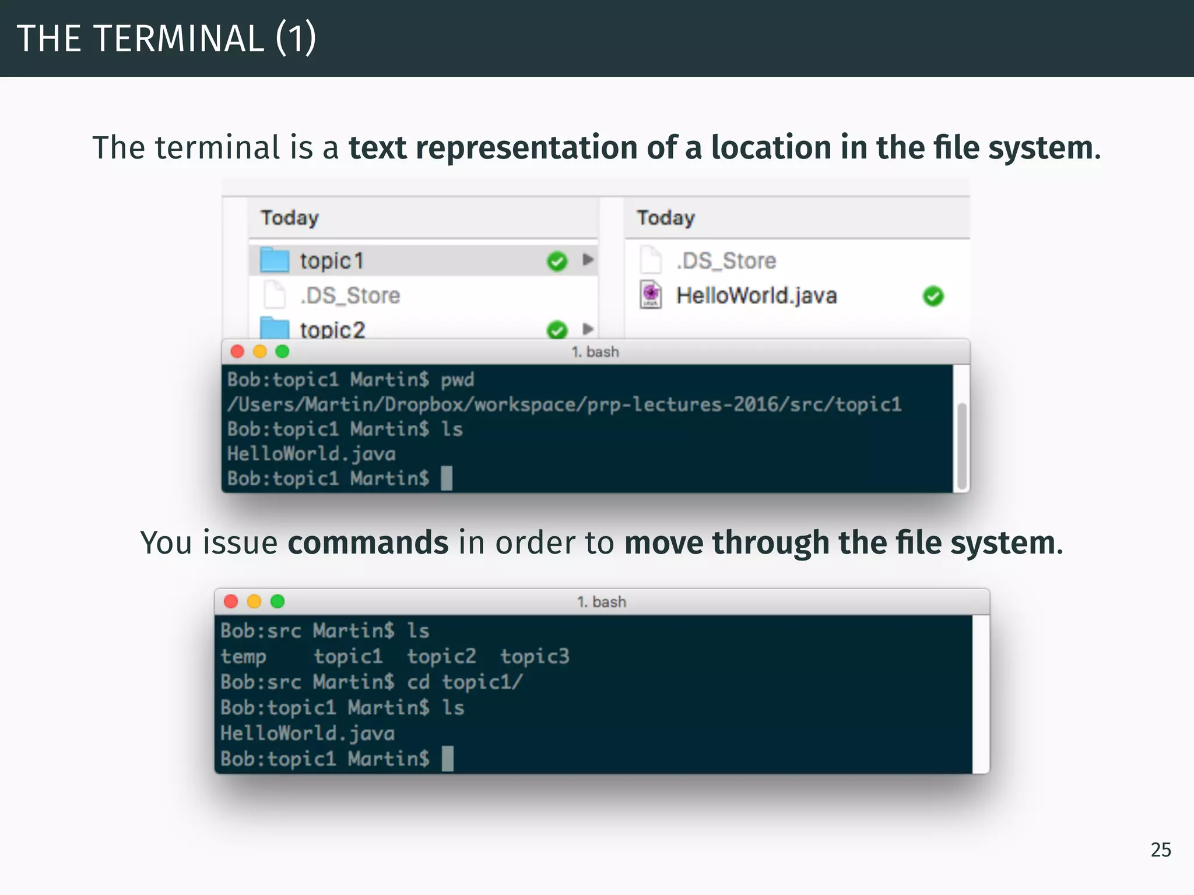The height and width of the screenshot is (895, 1194).
Task: Click the topic2 folder icon
Action: [274, 328]
